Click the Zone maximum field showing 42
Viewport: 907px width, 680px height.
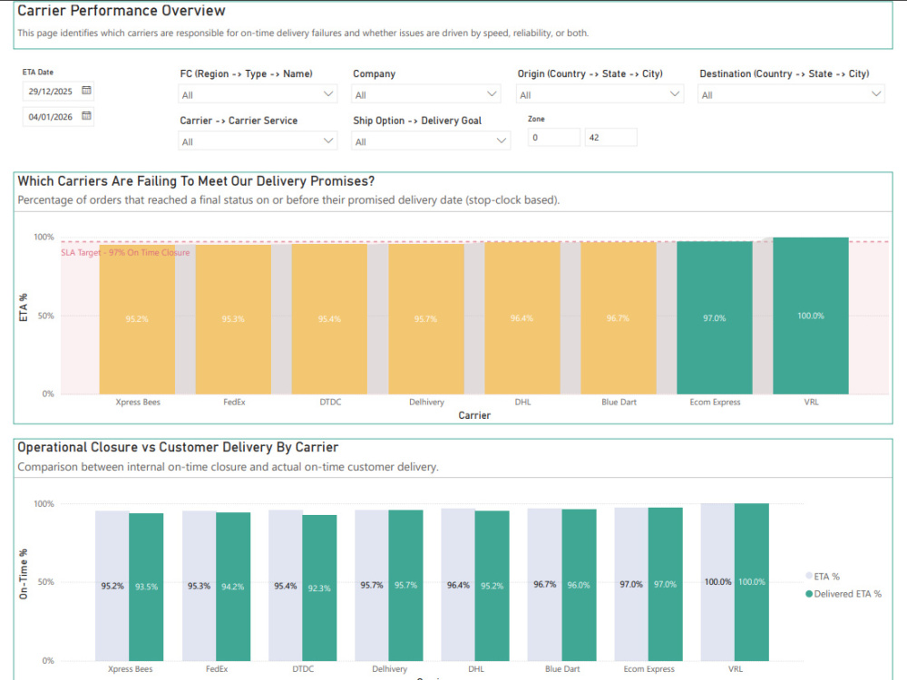tap(610, 138)
